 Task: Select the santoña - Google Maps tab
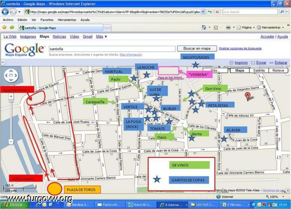pos(60,28)
